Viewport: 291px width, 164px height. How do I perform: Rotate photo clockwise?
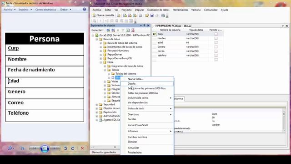tap(73, 148)
